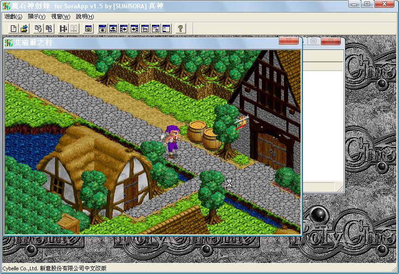The image size is (399, 274).
Task: Click the main application title bar icon
Action: click(x=6, y=6)
